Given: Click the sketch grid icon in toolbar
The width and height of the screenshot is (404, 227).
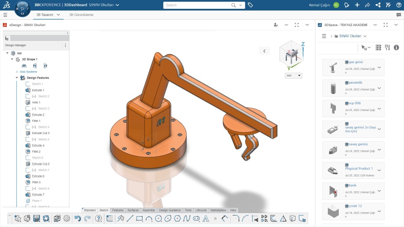Looking at the screenshot, I should [109, 219].
